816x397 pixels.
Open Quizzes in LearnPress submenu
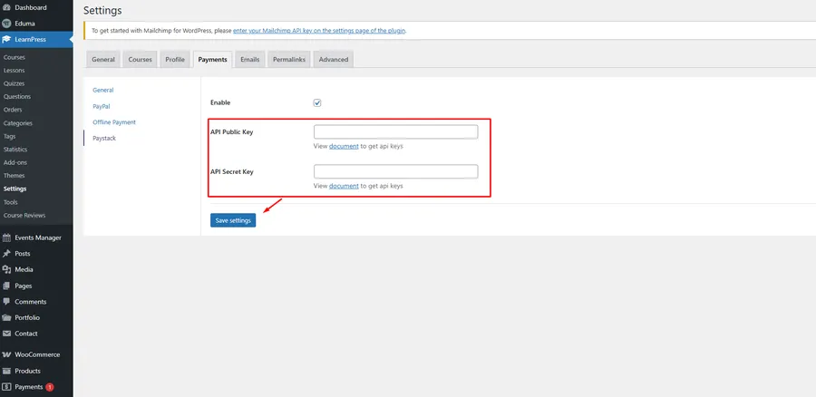click(x=14, y=83)
